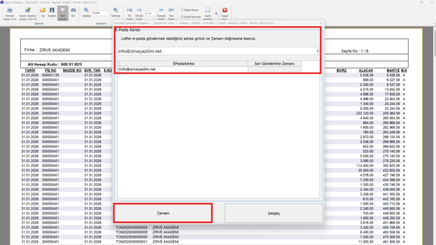Click the ALACAK value 11.000,00
Screen dimensions: 436x245
pyautogui.click(x=366, y=242)
